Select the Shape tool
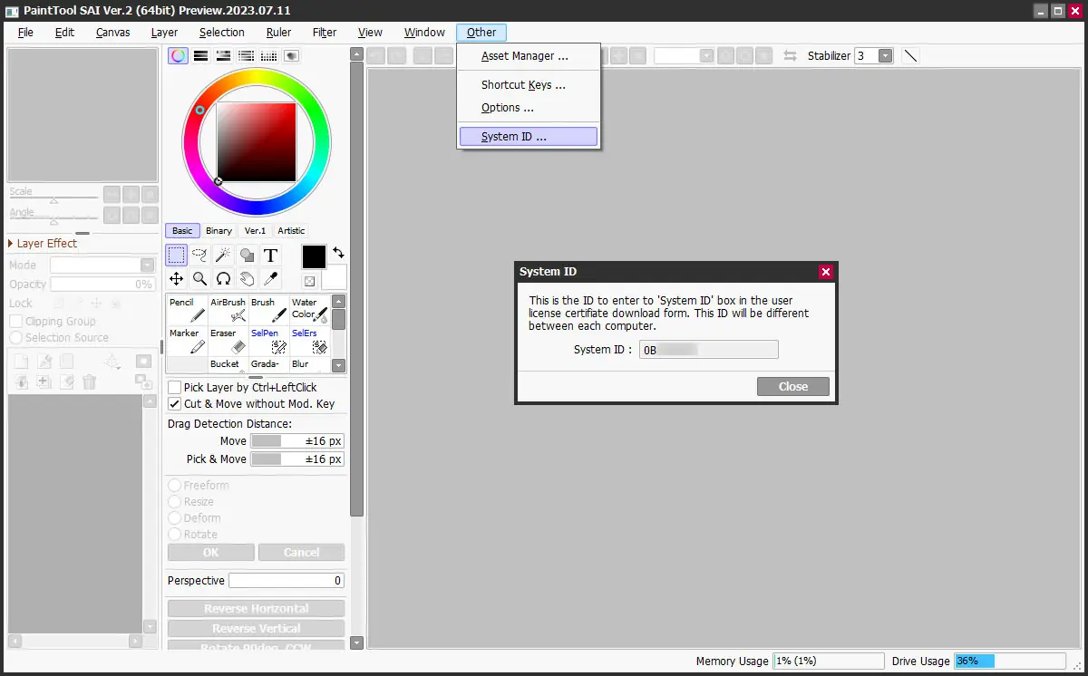Viewport: 1088px width, 676px height. click(247, 256)
